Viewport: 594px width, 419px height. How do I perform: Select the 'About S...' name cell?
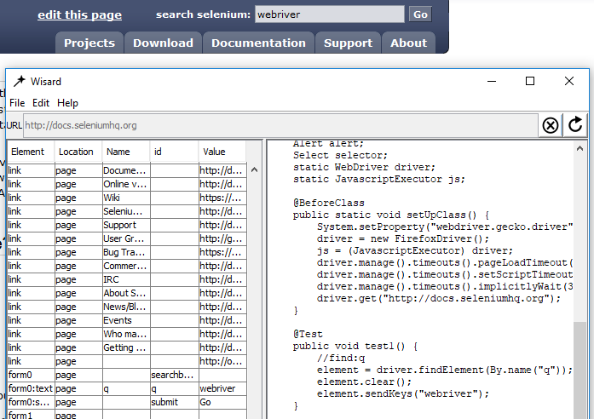pos(126,293)
